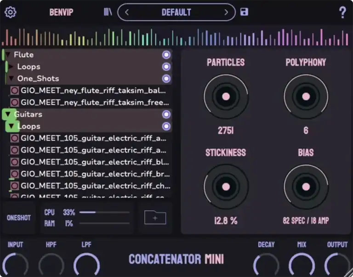Open settings via the gear icon
Viewport: 353px width, 277px height.
click(11, 12)
